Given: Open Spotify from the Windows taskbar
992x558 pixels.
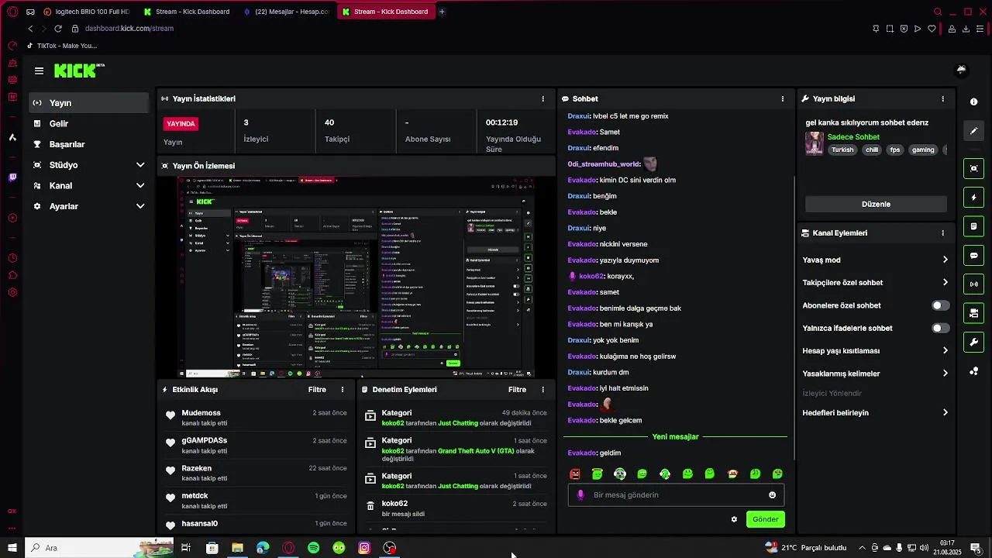Looking at the screenshot, I should point(313,548).
